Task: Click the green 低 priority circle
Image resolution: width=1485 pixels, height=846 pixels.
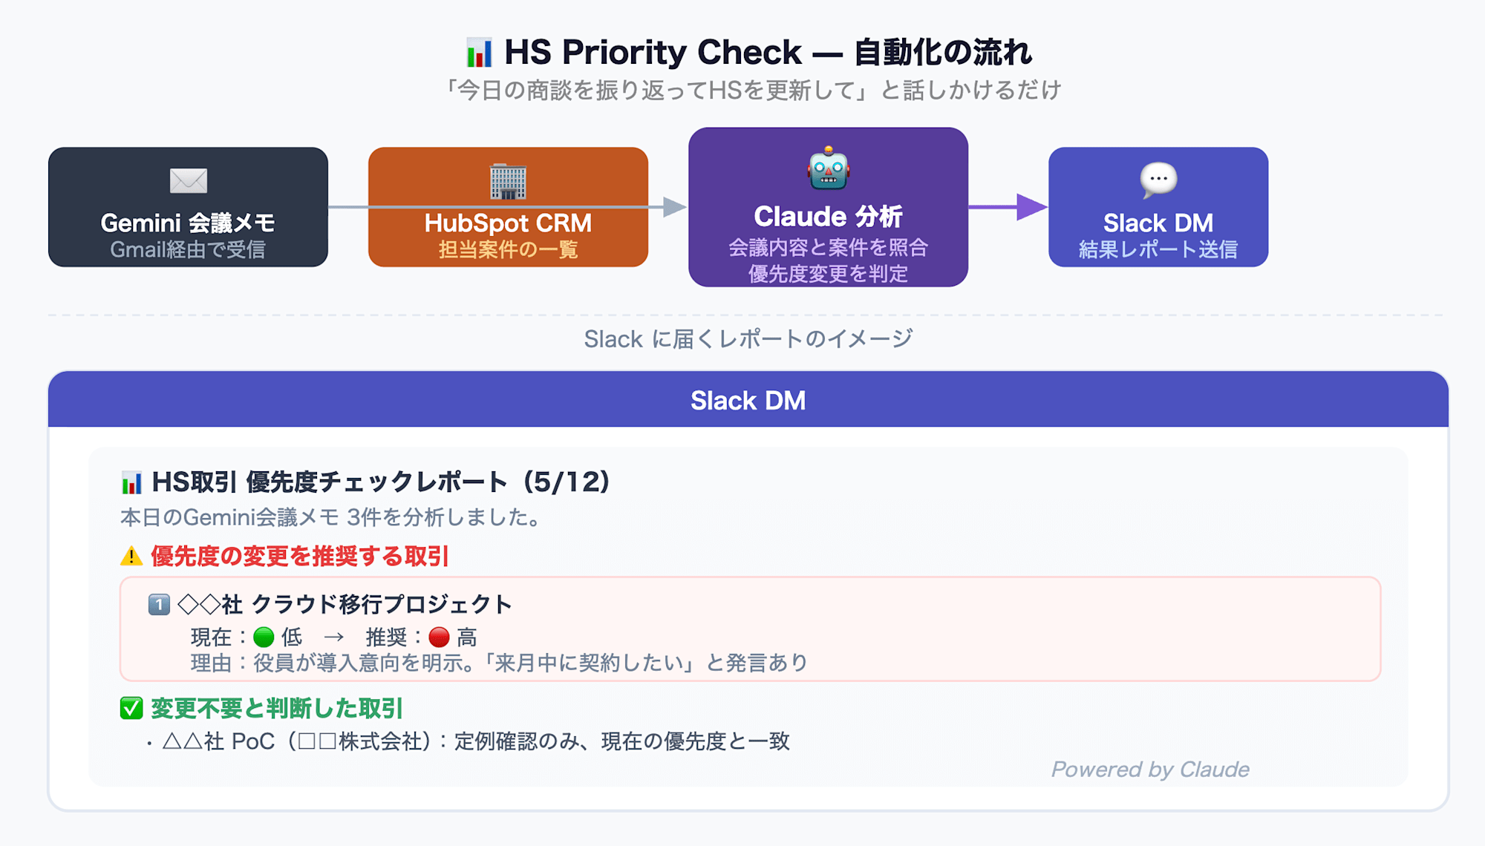Action: click(264, 637)
